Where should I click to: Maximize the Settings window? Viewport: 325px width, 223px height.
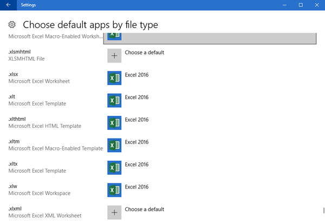click(301, 5)
